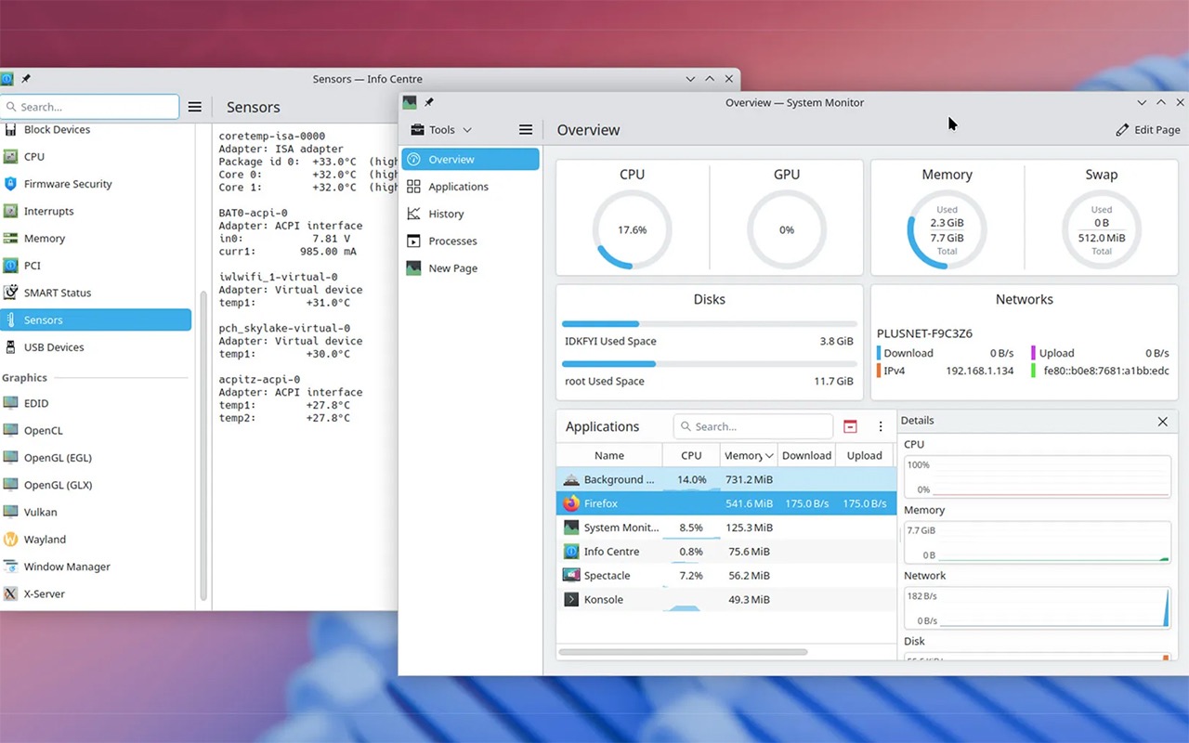Click the Memory gauge showing 2.3 GiB used
Image resolution: width=1189 pixels, height=743 pixels.
(947, 229)
